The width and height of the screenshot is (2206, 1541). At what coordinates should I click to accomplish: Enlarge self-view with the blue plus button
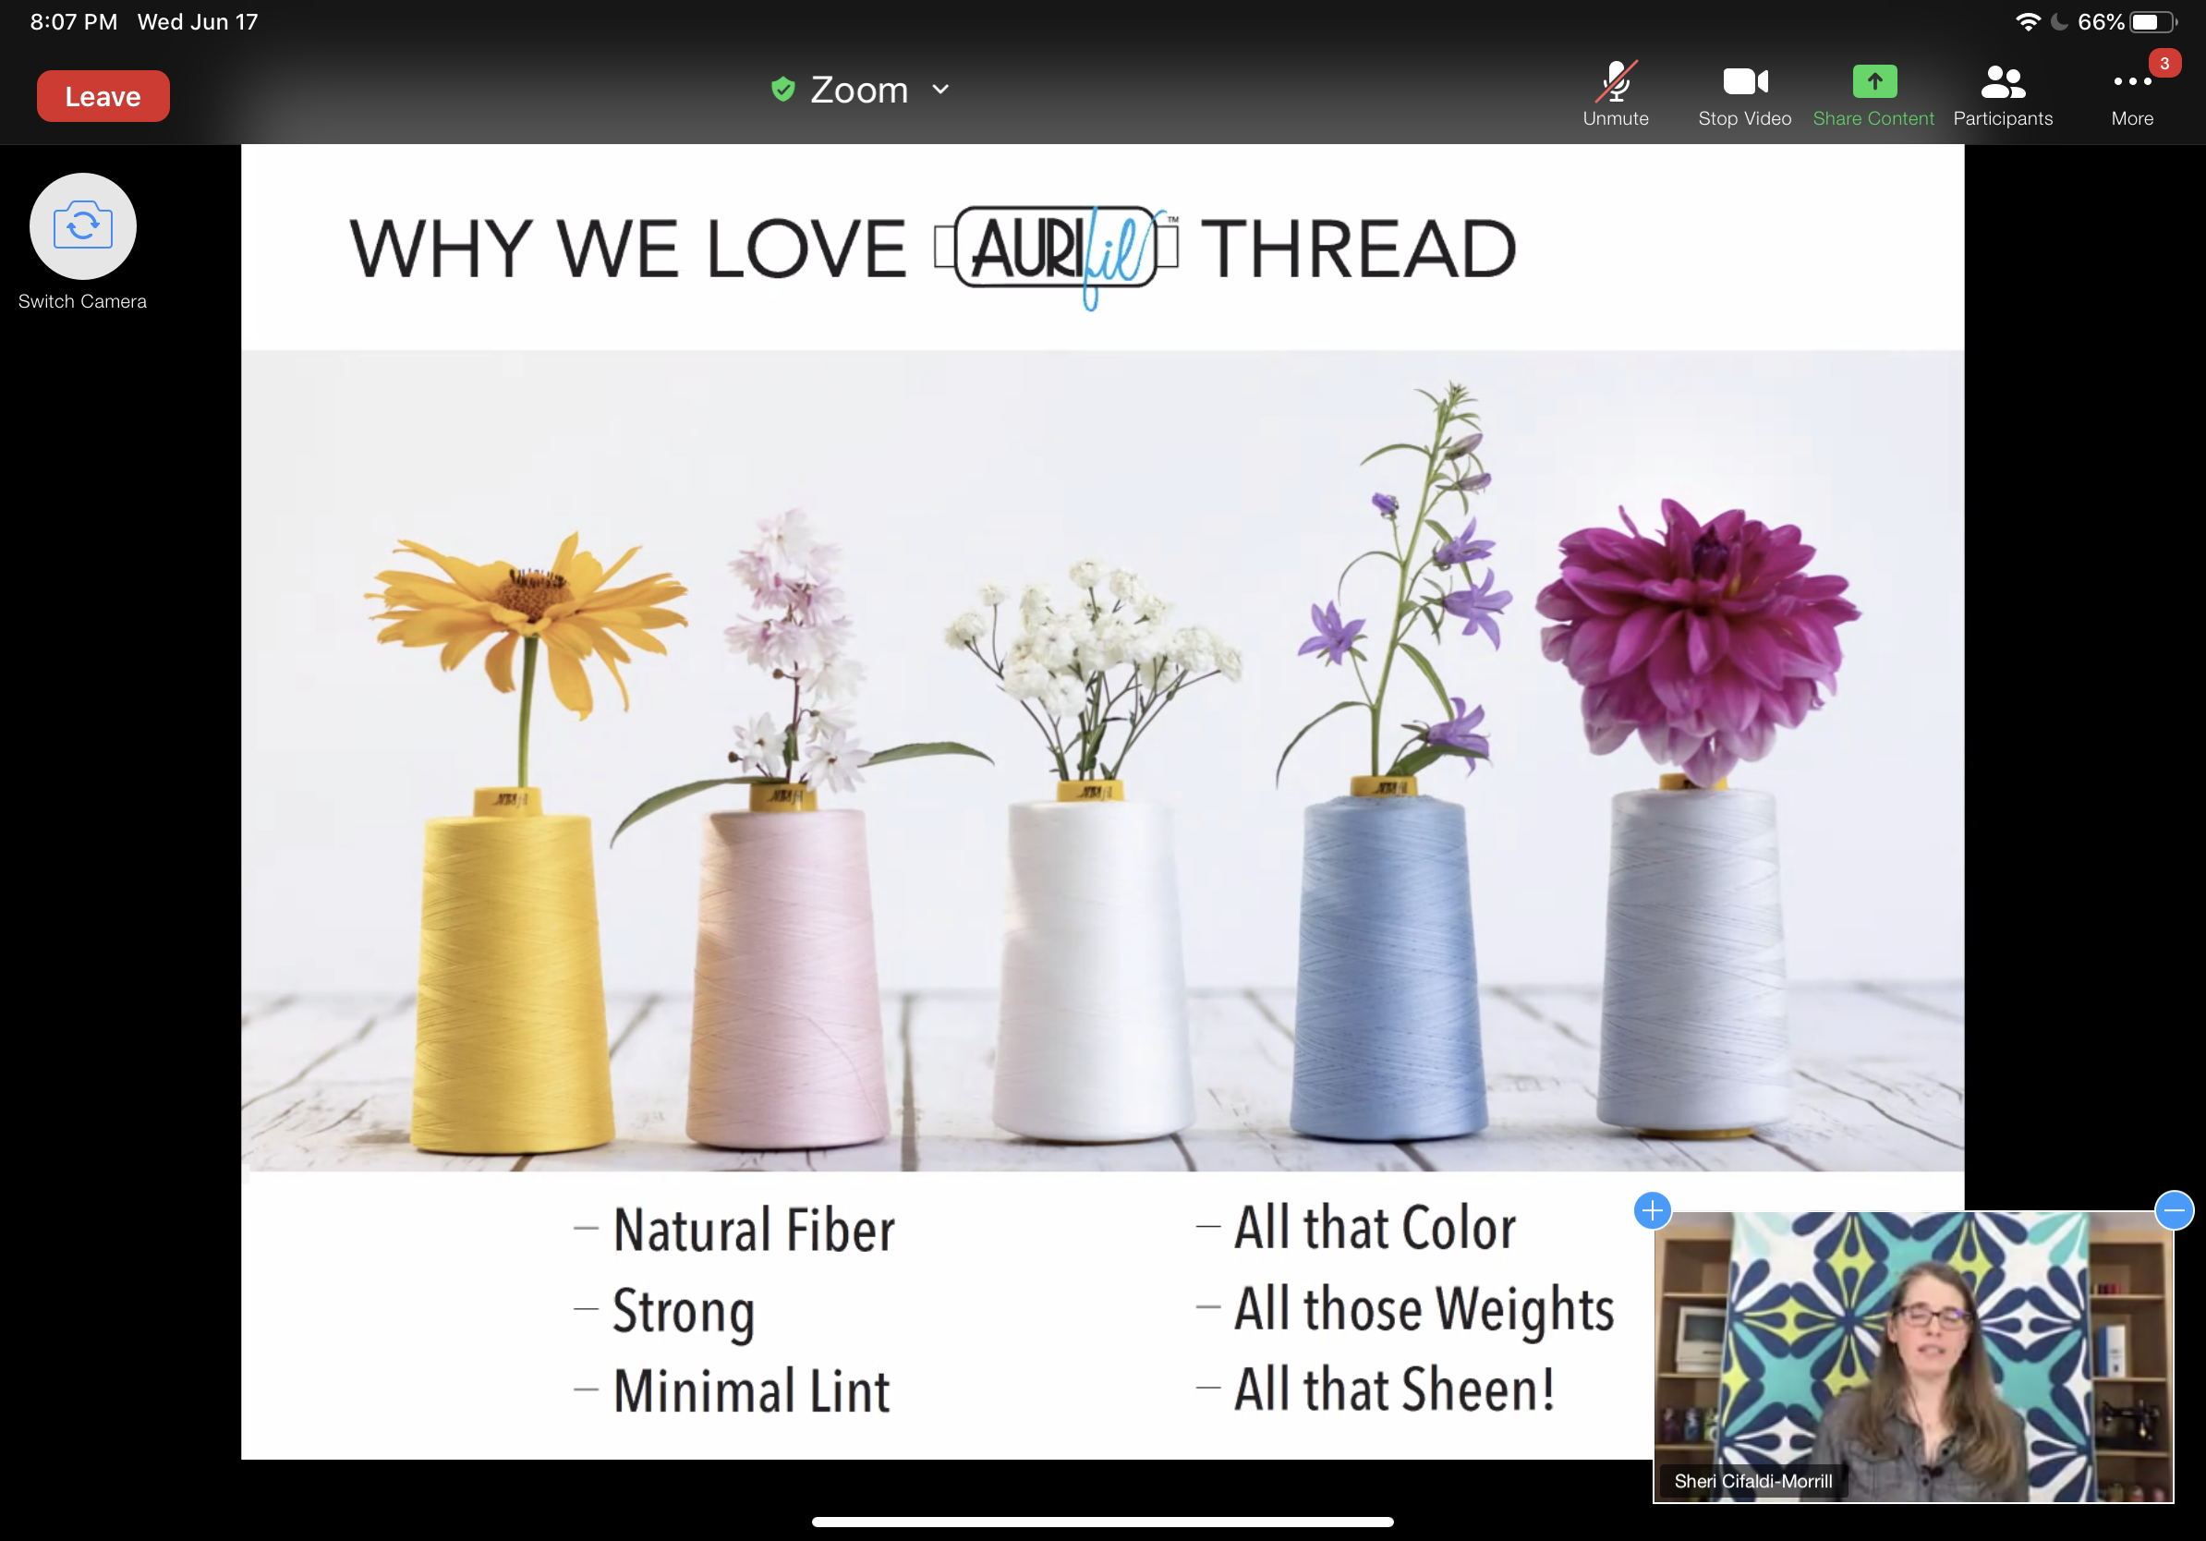click(1653, 1210)
